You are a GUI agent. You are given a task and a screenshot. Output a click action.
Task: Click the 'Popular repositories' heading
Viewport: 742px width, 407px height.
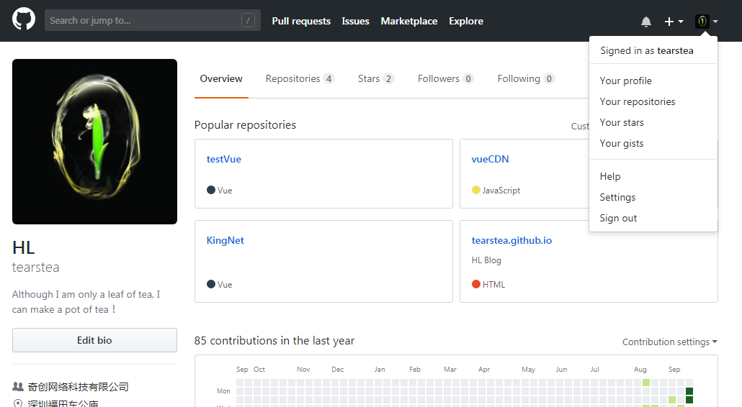pyautogui.click(x=245, y=124)
